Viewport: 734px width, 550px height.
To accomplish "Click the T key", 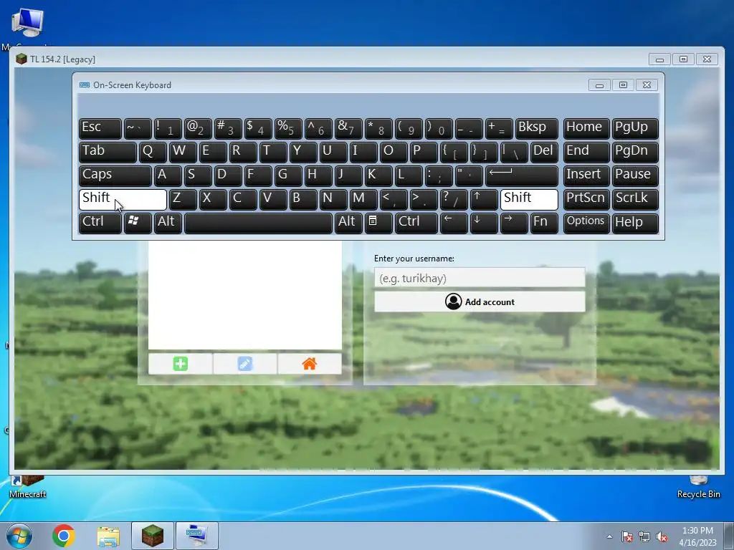I will click(273, 153).
